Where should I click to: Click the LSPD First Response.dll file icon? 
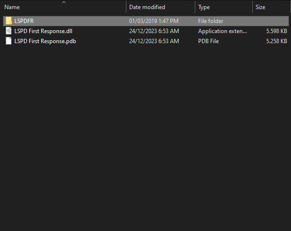pos(9,31)
